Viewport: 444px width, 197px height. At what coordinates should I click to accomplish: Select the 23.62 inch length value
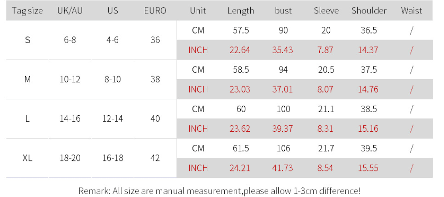click(240, 129)
